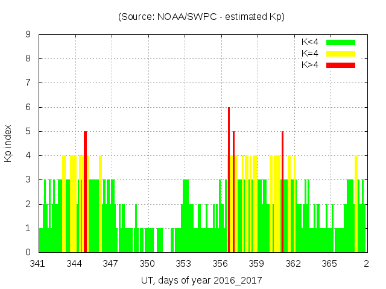This screenshot has height=289, width=386.
Task: Click the green K<4 legend swatch
Action: 341,42
